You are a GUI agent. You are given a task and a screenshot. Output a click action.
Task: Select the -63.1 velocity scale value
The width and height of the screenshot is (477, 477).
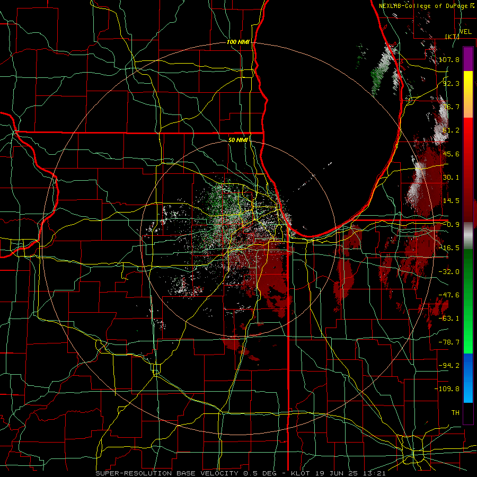pyautogui.click(x=449, y=318)
